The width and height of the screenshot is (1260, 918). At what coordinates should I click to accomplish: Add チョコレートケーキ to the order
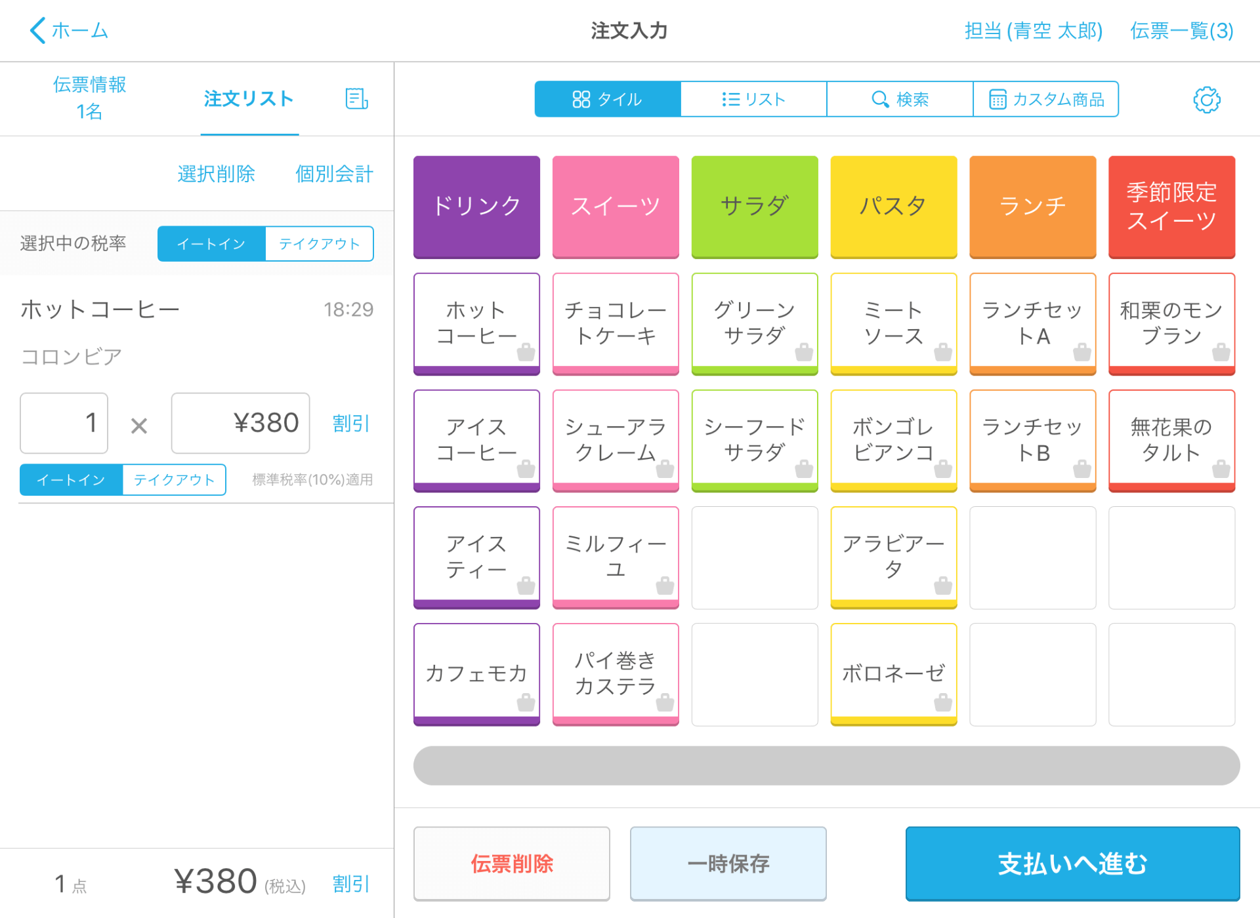click(616, 324)
